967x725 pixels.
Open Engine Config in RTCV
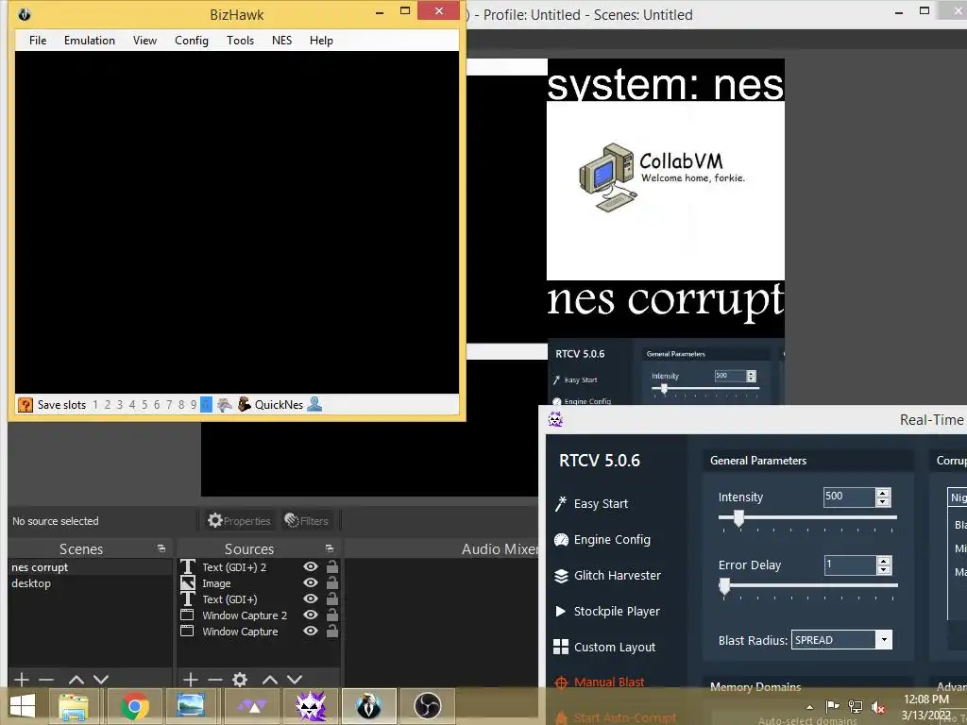[602, 539]
